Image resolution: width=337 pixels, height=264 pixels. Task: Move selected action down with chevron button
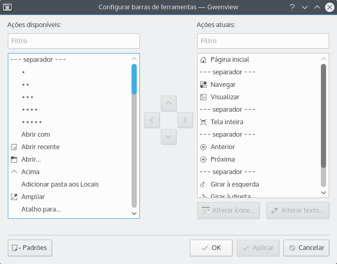pos(168,137)
